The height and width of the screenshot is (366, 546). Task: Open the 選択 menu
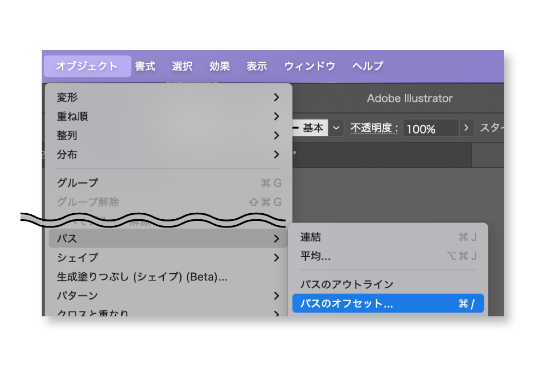pos(182,66)
